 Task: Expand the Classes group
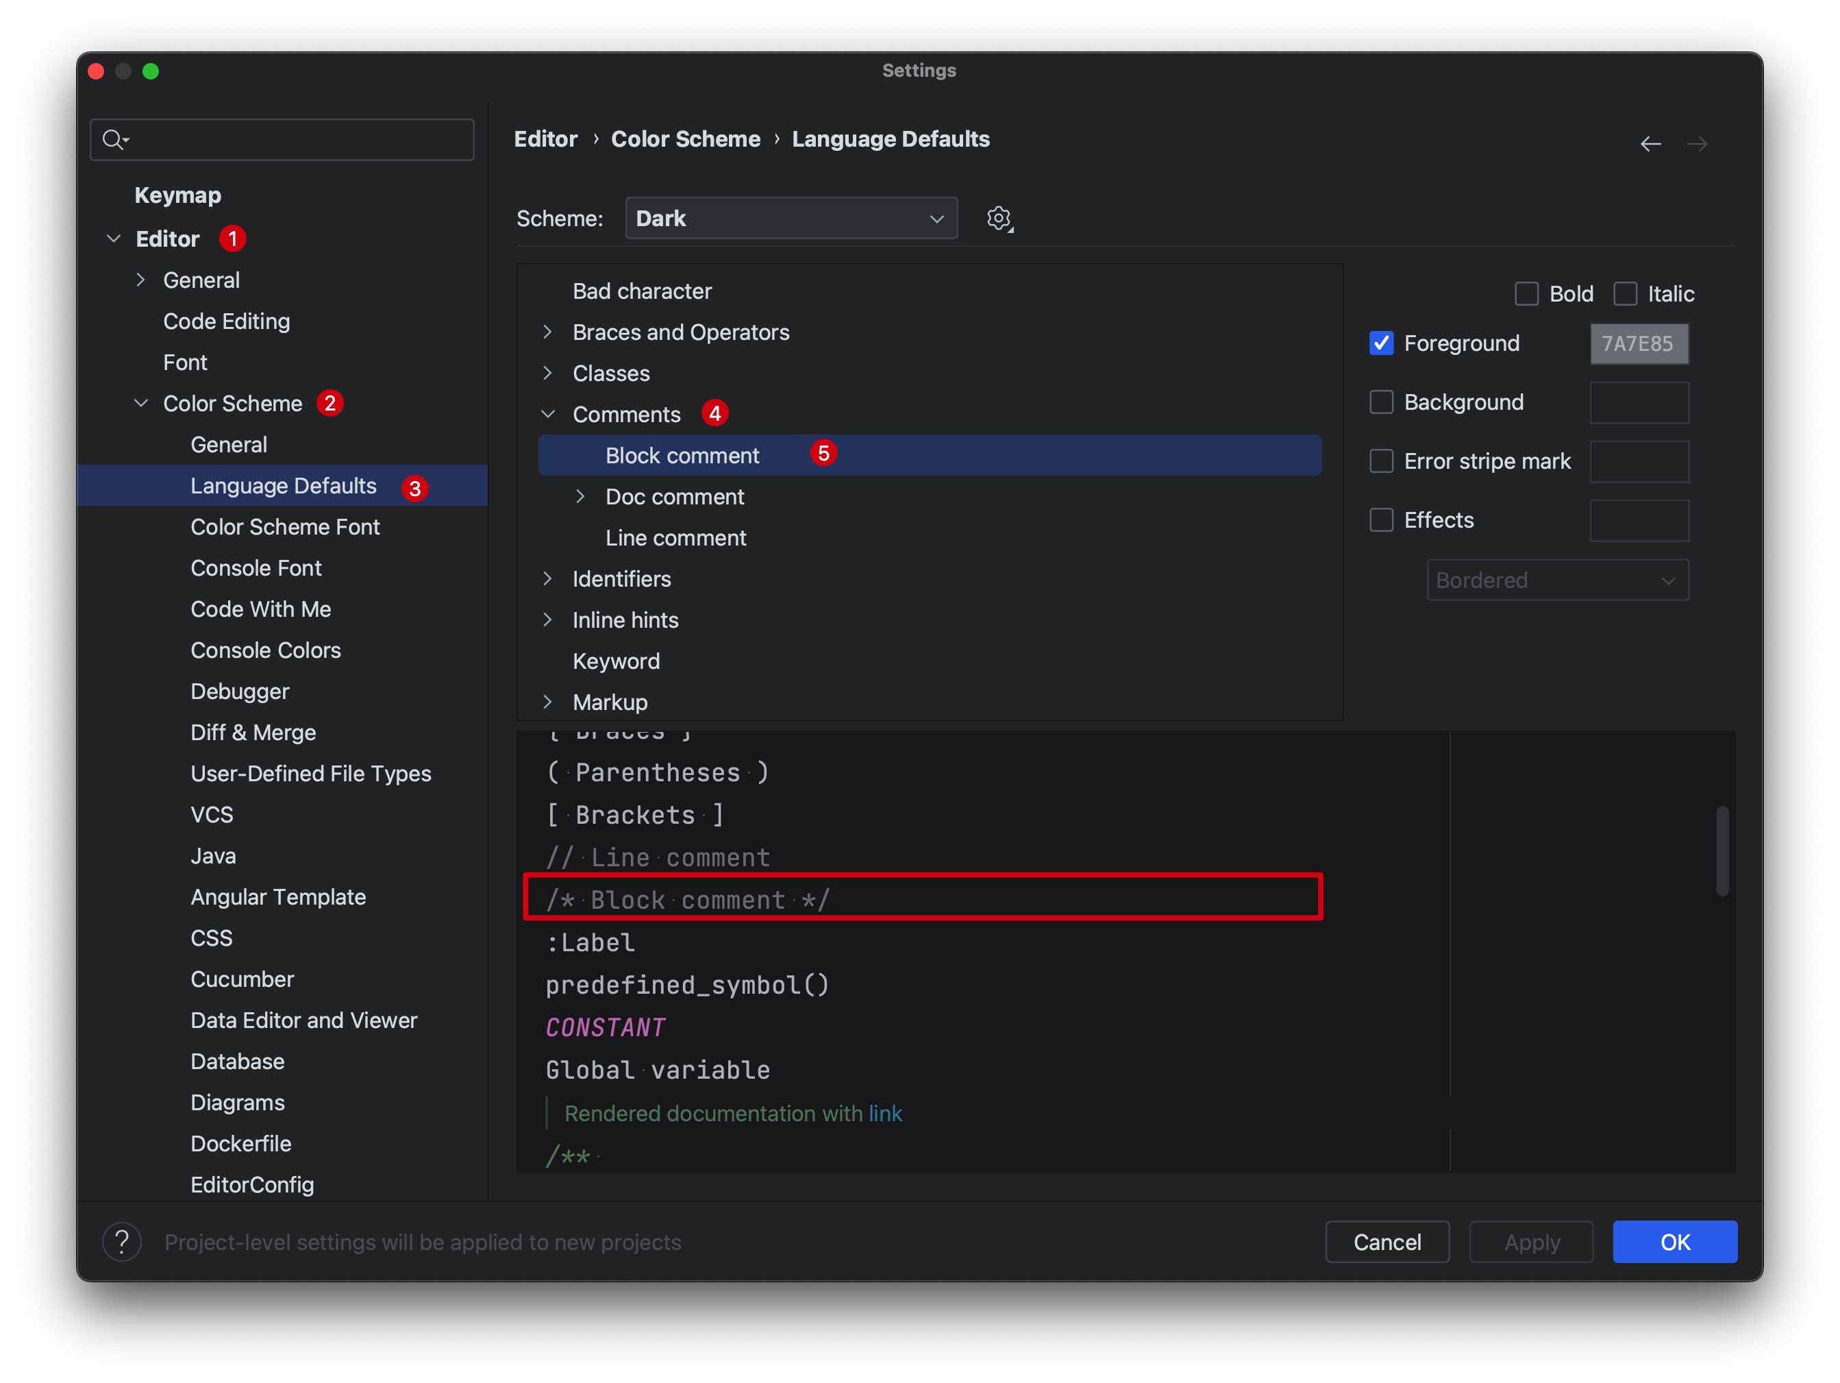pyautogui.click(x=547, y=373)
